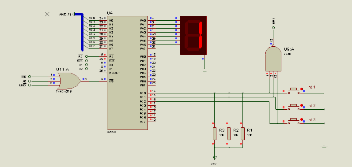
Task: Click the +5V power terminal
Action: point(215,158)
